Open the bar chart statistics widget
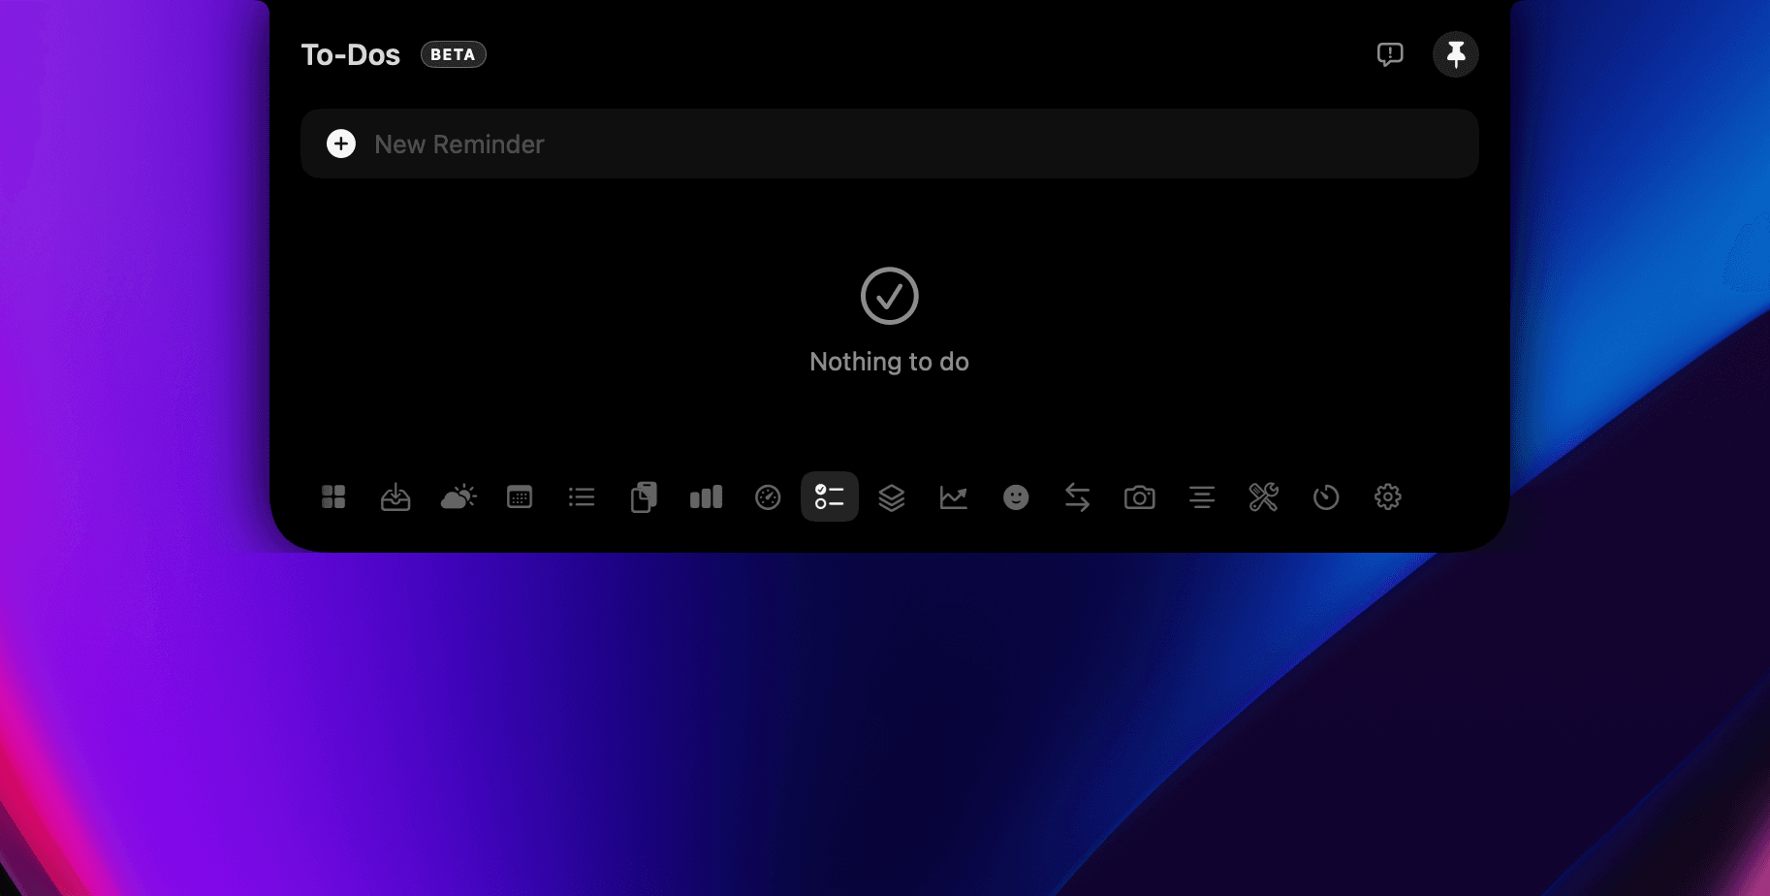 706,497
